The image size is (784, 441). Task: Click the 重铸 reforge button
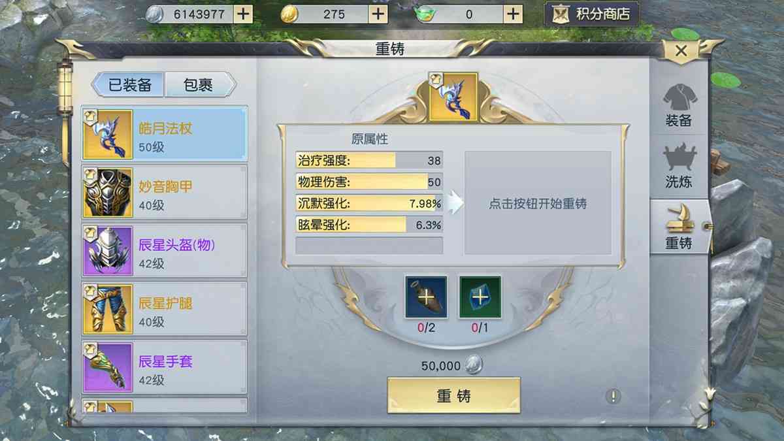[x=454, y=395]
